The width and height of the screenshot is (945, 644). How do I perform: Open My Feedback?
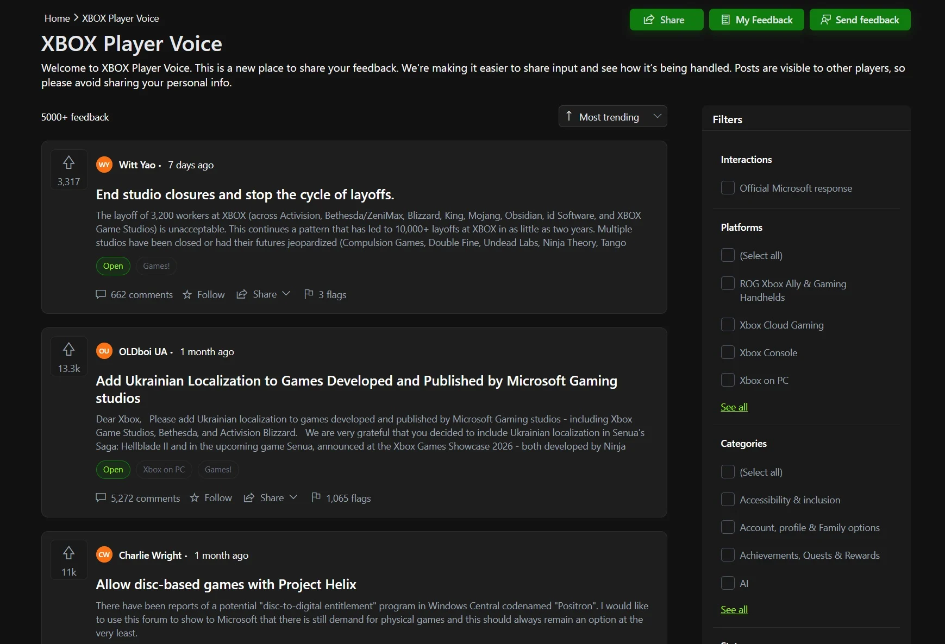click(756, 20)
